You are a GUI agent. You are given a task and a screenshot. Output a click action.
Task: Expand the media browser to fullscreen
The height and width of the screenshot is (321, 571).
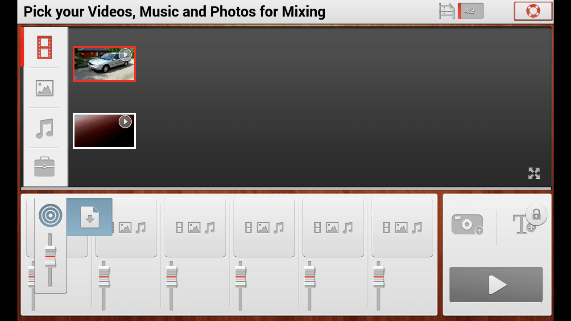(x=534, y=173)
